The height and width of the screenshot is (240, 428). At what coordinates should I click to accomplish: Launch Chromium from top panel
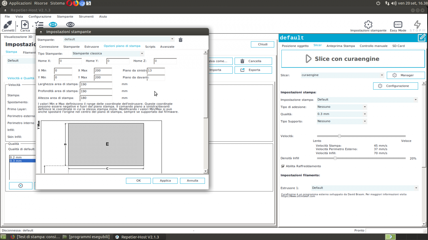(x=82, y=3)
